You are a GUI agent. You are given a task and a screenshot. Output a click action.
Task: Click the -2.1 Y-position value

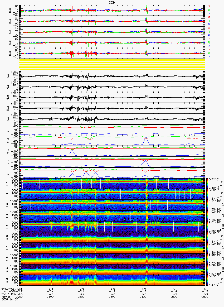81,291
